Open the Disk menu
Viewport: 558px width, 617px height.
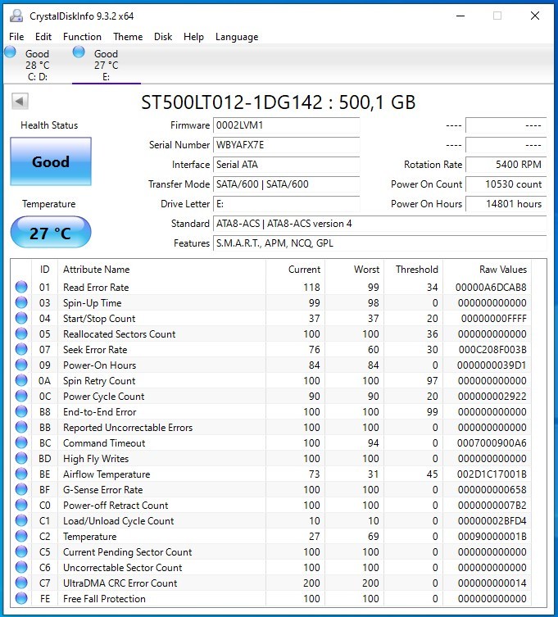click(x=163, y=37)
